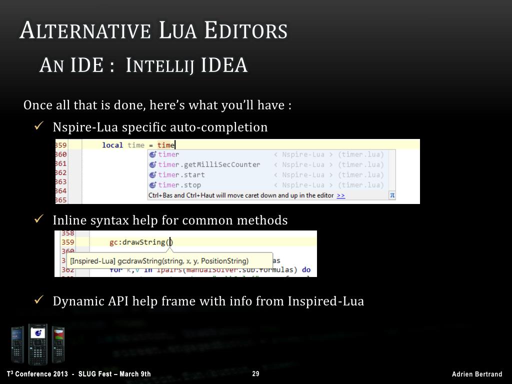Click the gc:drawString parameter tooltip
Screen dimensions: 512x384
point(169,261)
